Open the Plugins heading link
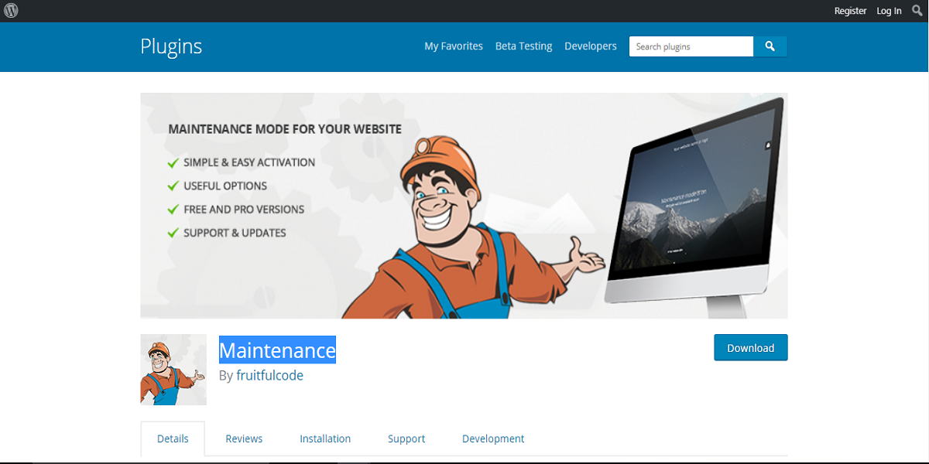Image resolution: width=929 pixels, height=464 pixels. (x=171, y=46)
